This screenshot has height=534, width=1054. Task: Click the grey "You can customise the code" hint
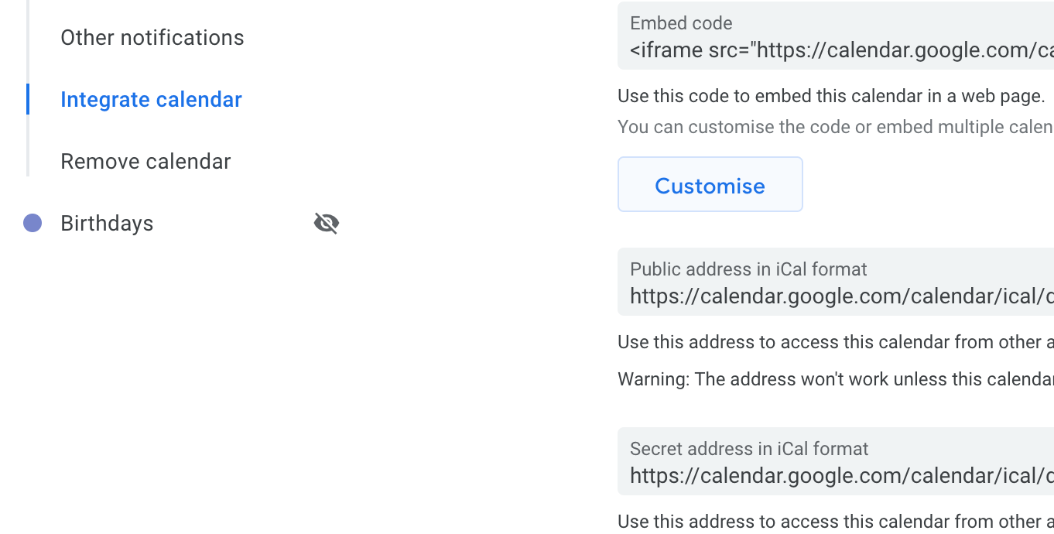[836, 127]
